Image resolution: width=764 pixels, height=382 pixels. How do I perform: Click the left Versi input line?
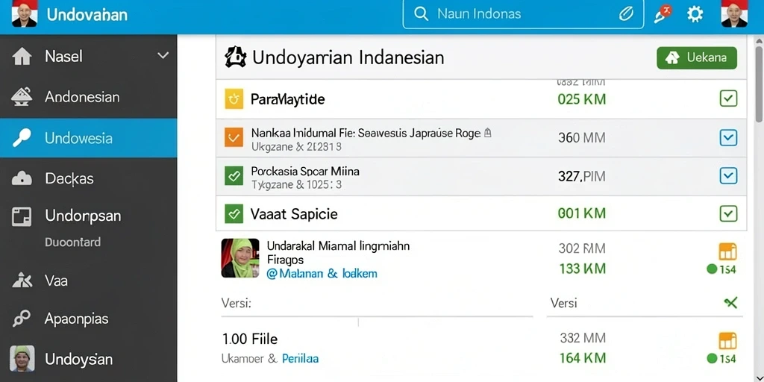click(377, 316)
